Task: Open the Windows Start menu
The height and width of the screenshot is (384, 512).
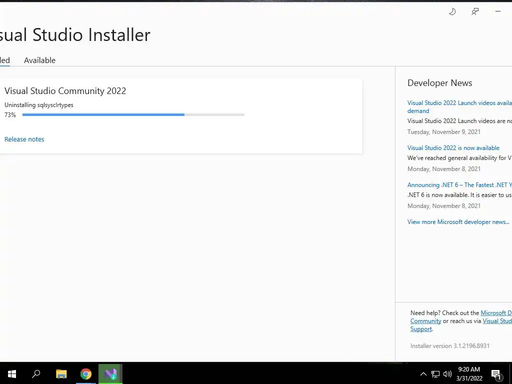Action: pos(12,373)
